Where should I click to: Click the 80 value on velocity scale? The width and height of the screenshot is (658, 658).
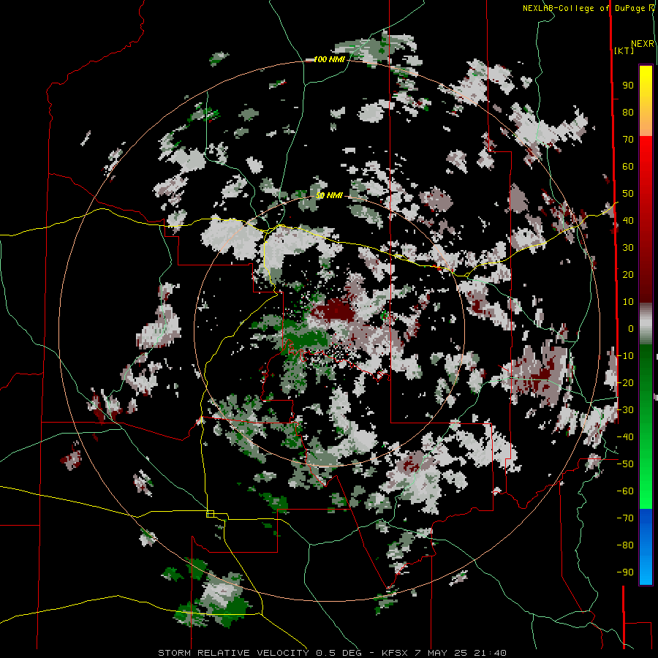628,112
